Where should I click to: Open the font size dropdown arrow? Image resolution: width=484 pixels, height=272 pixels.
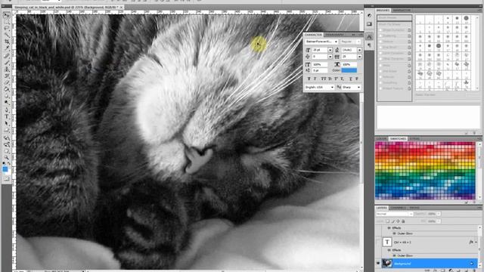click(x=330, y=50)
